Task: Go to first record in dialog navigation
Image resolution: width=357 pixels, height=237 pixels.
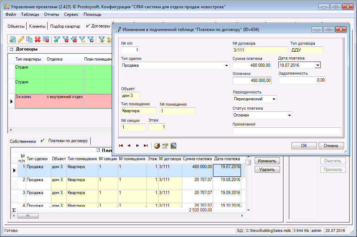Action: 121,146
